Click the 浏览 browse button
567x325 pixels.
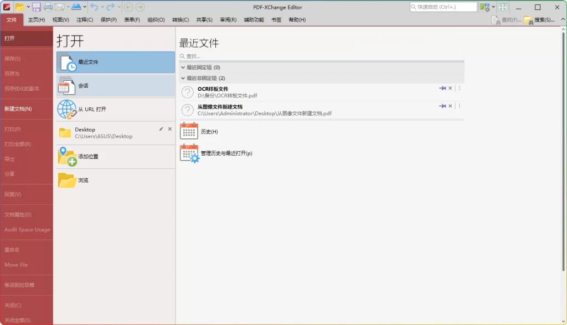(x=66, y=180)
